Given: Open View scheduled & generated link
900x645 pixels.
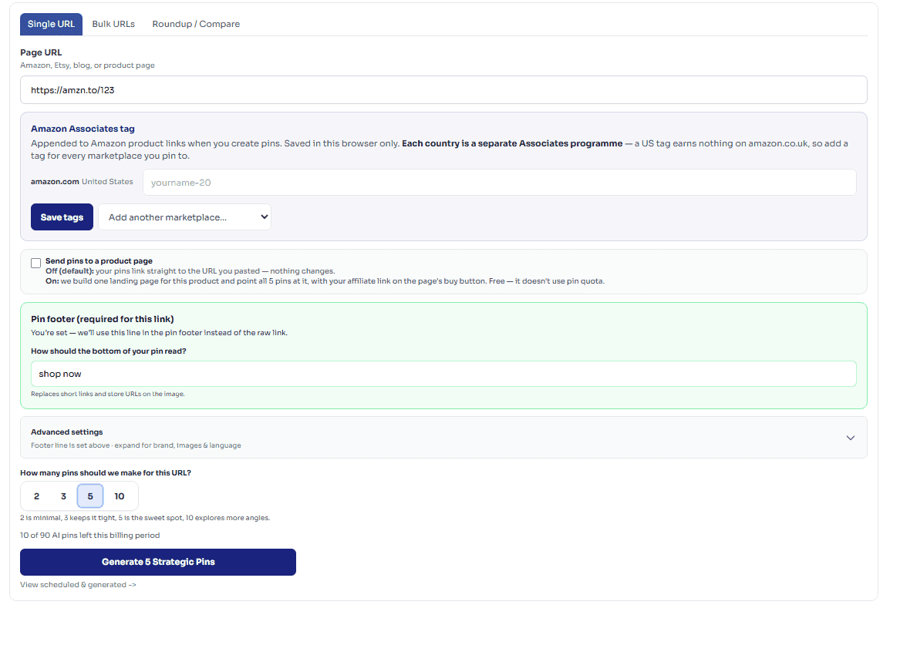Looking at the screenshot, I should coord(78,585).
